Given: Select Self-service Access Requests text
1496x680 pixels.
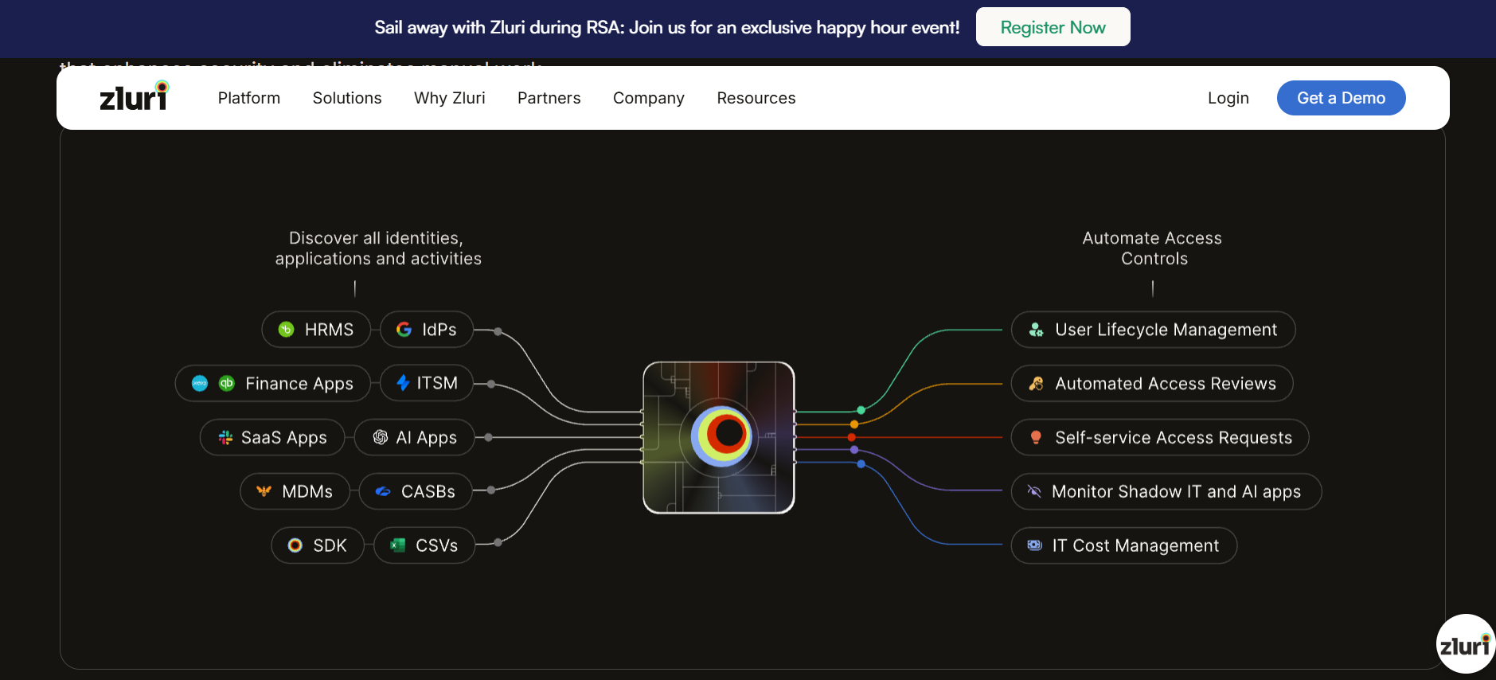Looking at the screenshot, I should (1174, 437).
